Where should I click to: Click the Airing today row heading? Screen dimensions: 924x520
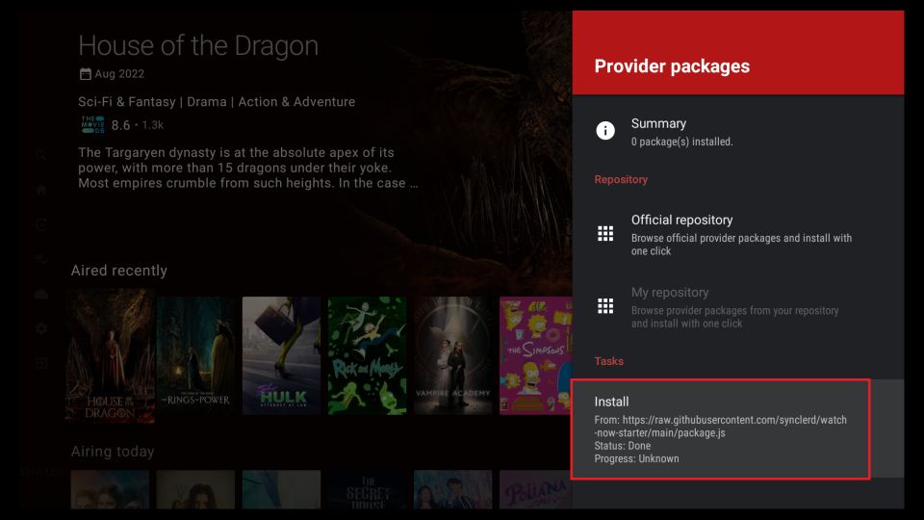click(113, 451)
